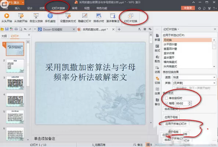Viewport: 218px width, 147px height.
Task: Open the 特色功能 ribbon tab
Action: click(x=102, y=8)
